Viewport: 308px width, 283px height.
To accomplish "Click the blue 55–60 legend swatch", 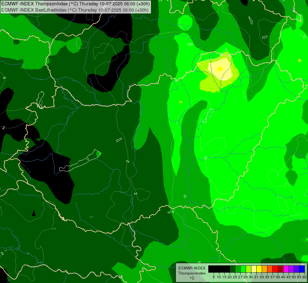I will pos(302,269).
